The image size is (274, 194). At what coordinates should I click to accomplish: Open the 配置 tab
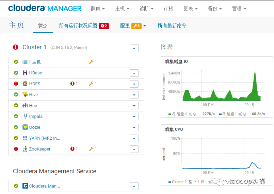[x=125, y=25]
